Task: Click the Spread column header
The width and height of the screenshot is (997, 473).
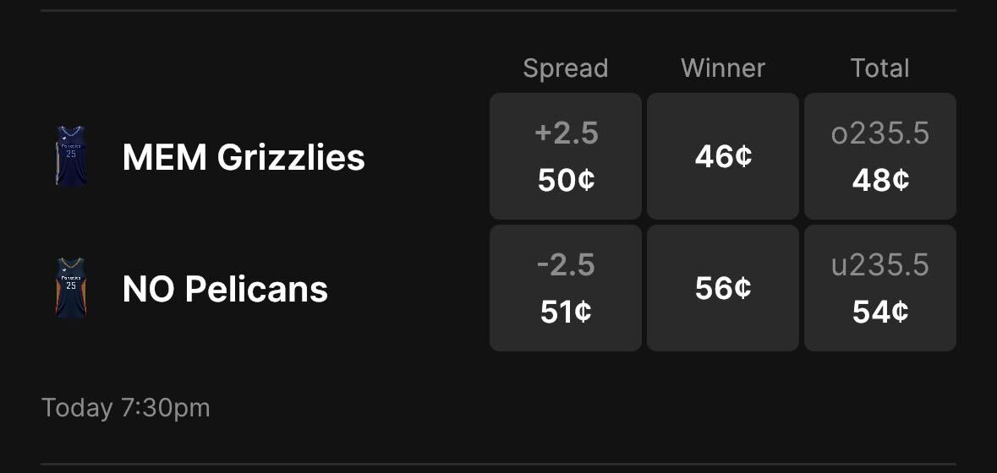Action: click(x=566, y=68)
